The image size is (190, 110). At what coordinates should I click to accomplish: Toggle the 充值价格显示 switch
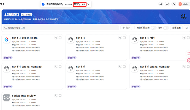tap(154, 28)
